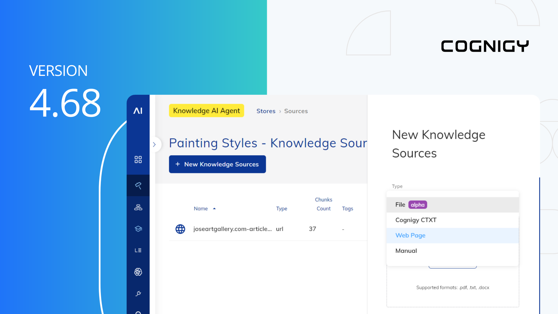Screen dimensions: 558x314
Task: Expand the collapsed sidebar with the chevron
Action: [154, 144]
